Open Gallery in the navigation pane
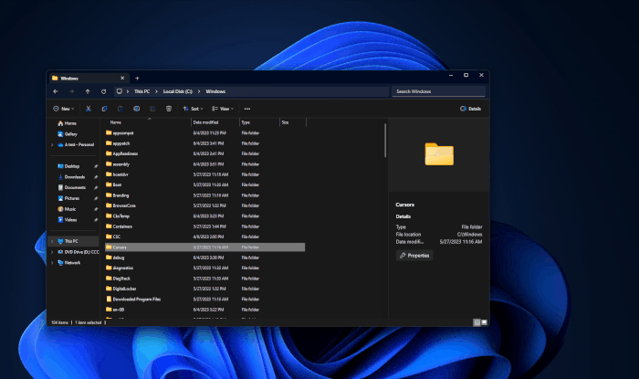 pos(71,133)
